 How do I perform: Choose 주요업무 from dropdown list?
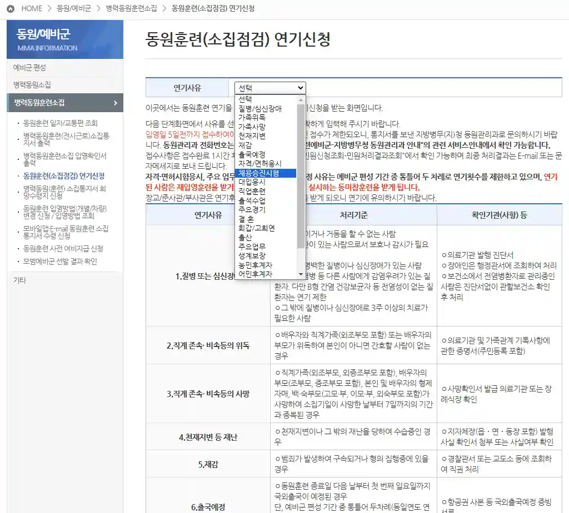point(266,247)
